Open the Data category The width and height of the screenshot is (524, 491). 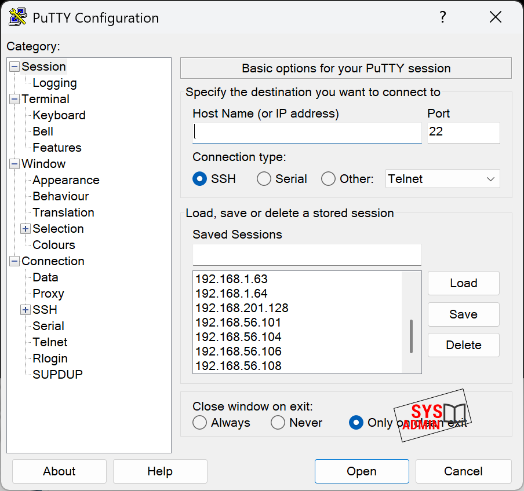45,277
